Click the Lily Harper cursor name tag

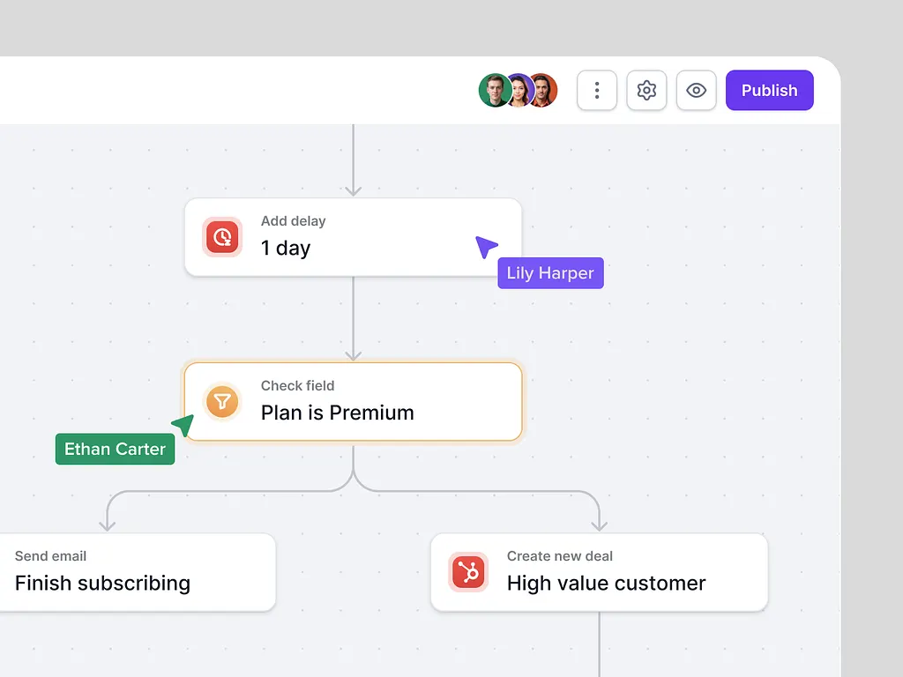(550, 273)
